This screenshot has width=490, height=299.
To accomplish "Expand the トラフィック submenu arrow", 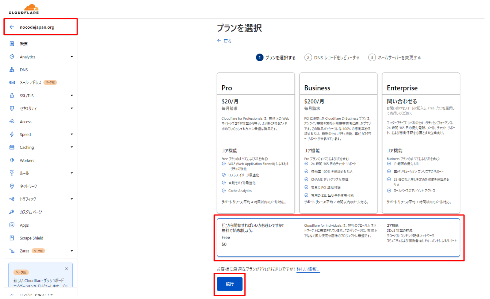I will [x=72, y=199].
